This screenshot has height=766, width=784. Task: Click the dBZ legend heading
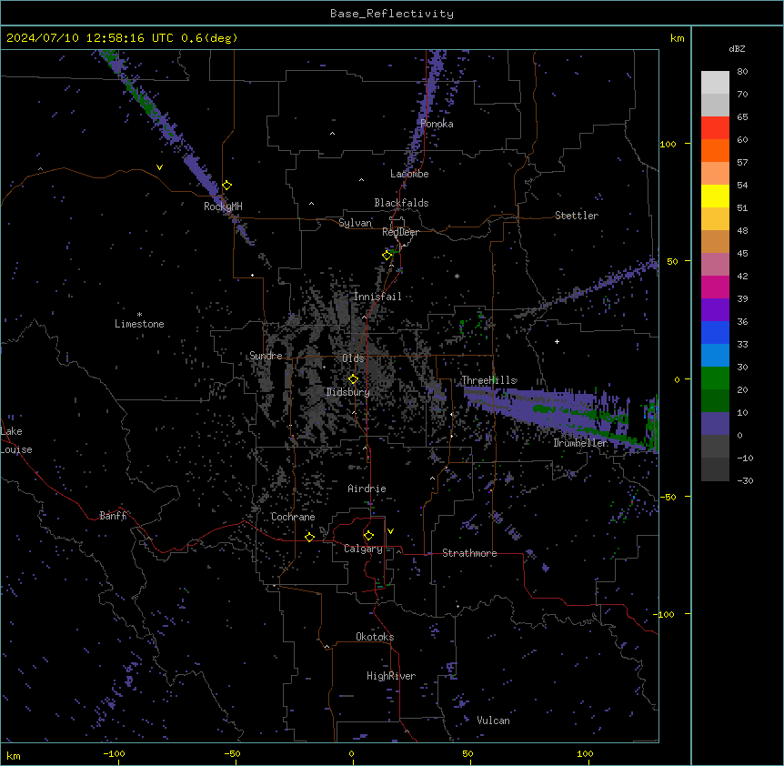[737, 48]
